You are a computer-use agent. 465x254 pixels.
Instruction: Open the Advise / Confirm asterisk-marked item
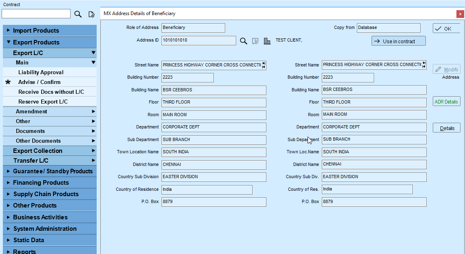tap(50, 82)
